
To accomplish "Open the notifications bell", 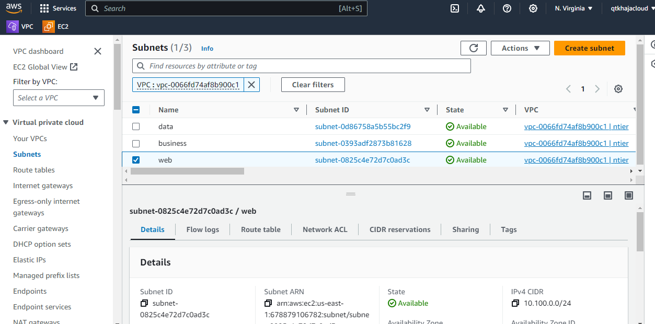I will (x=480, y=8).
